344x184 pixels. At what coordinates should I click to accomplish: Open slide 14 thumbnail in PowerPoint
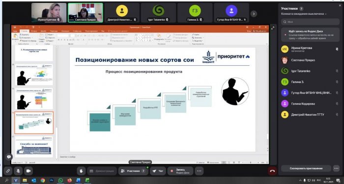[34, 75]
